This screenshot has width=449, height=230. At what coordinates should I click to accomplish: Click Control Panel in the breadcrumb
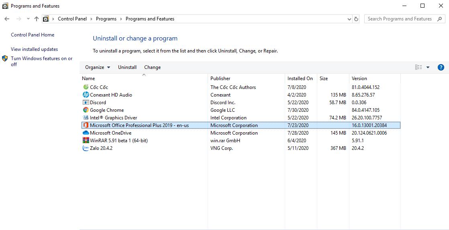pos(72,19)
